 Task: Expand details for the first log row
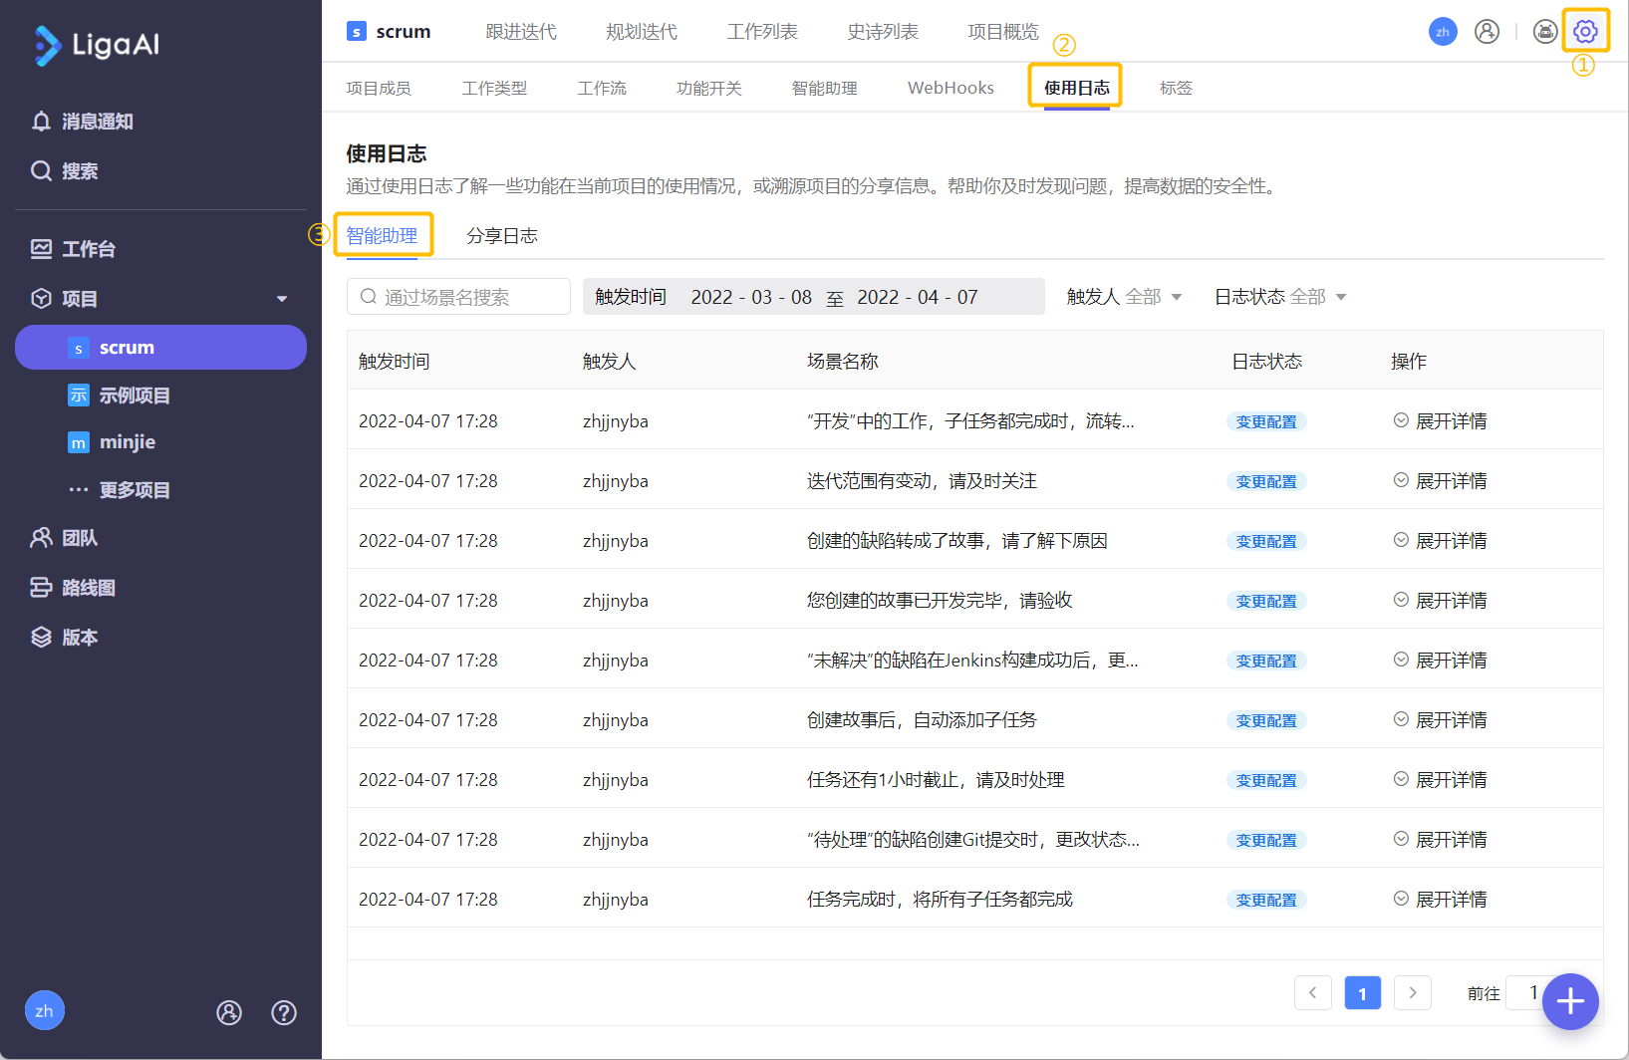coord(1440,421)
